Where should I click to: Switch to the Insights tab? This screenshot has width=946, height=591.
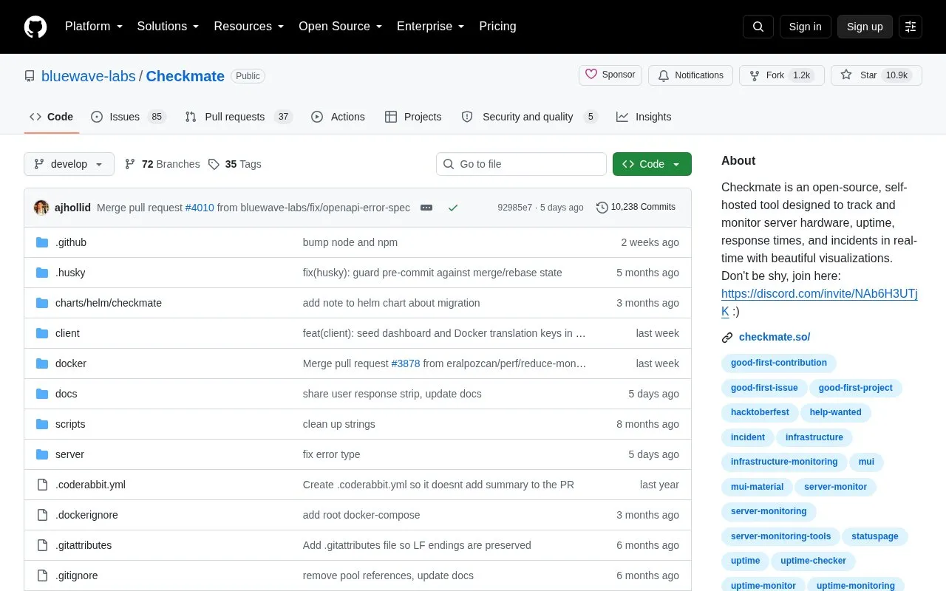point(644,117)
